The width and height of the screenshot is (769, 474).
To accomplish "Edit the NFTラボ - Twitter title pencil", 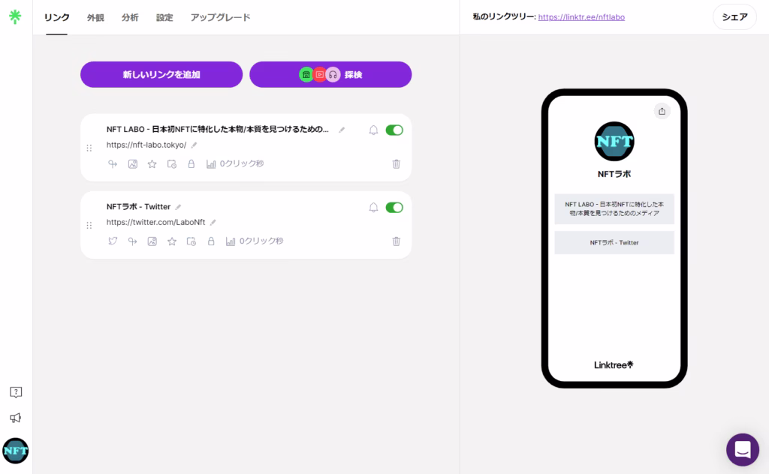I will click(178, 207).
